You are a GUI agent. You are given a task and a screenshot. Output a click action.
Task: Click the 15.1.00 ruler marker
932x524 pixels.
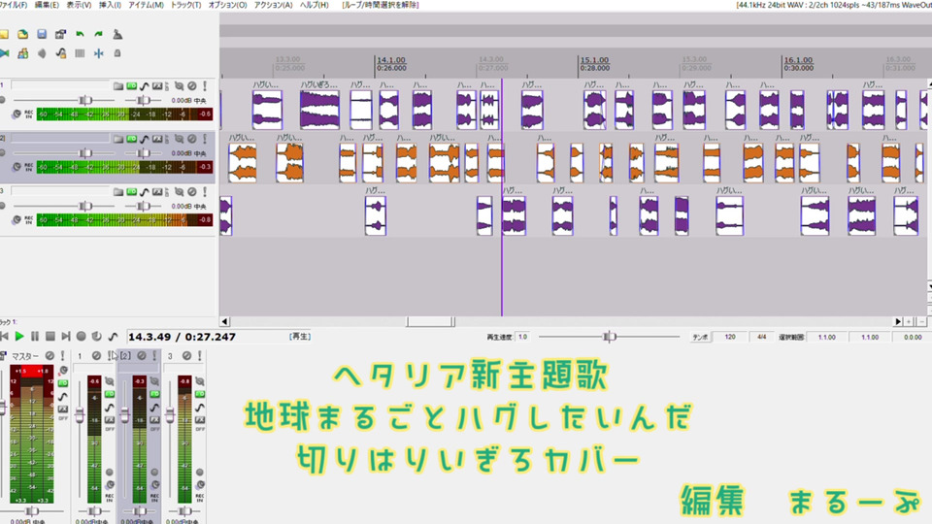(x=594, y=60)
